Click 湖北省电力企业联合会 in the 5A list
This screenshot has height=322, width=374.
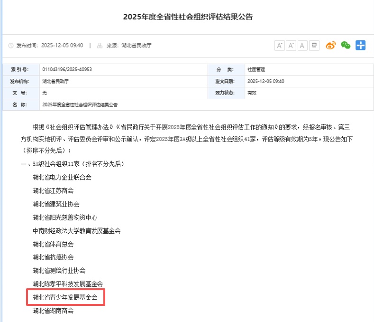click(62, 178)
